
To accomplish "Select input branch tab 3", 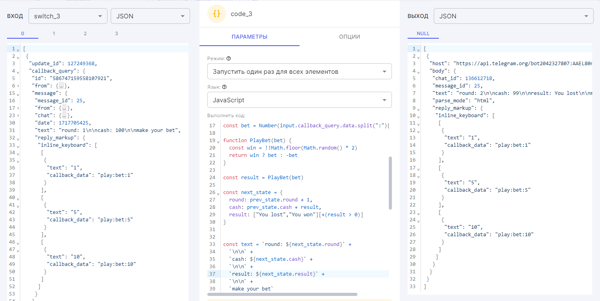I will point(117,34).
